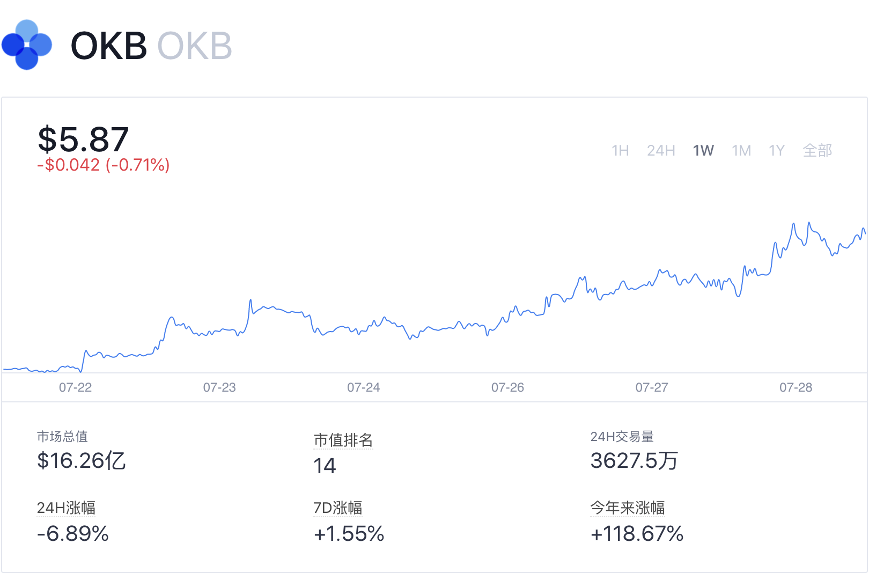
Task: Click the 3627.5万 trading volume value
Action: [635, 461]
